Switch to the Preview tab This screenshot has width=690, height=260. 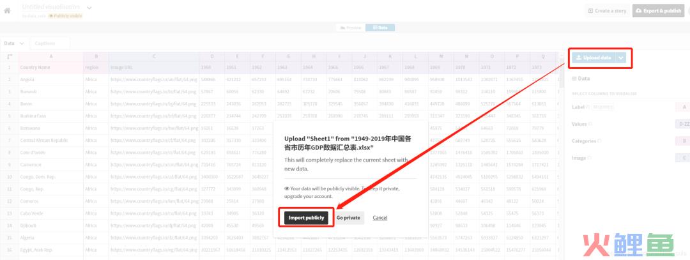click(351, 27)
